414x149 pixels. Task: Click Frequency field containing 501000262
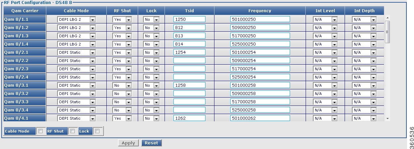pos(260,118)
